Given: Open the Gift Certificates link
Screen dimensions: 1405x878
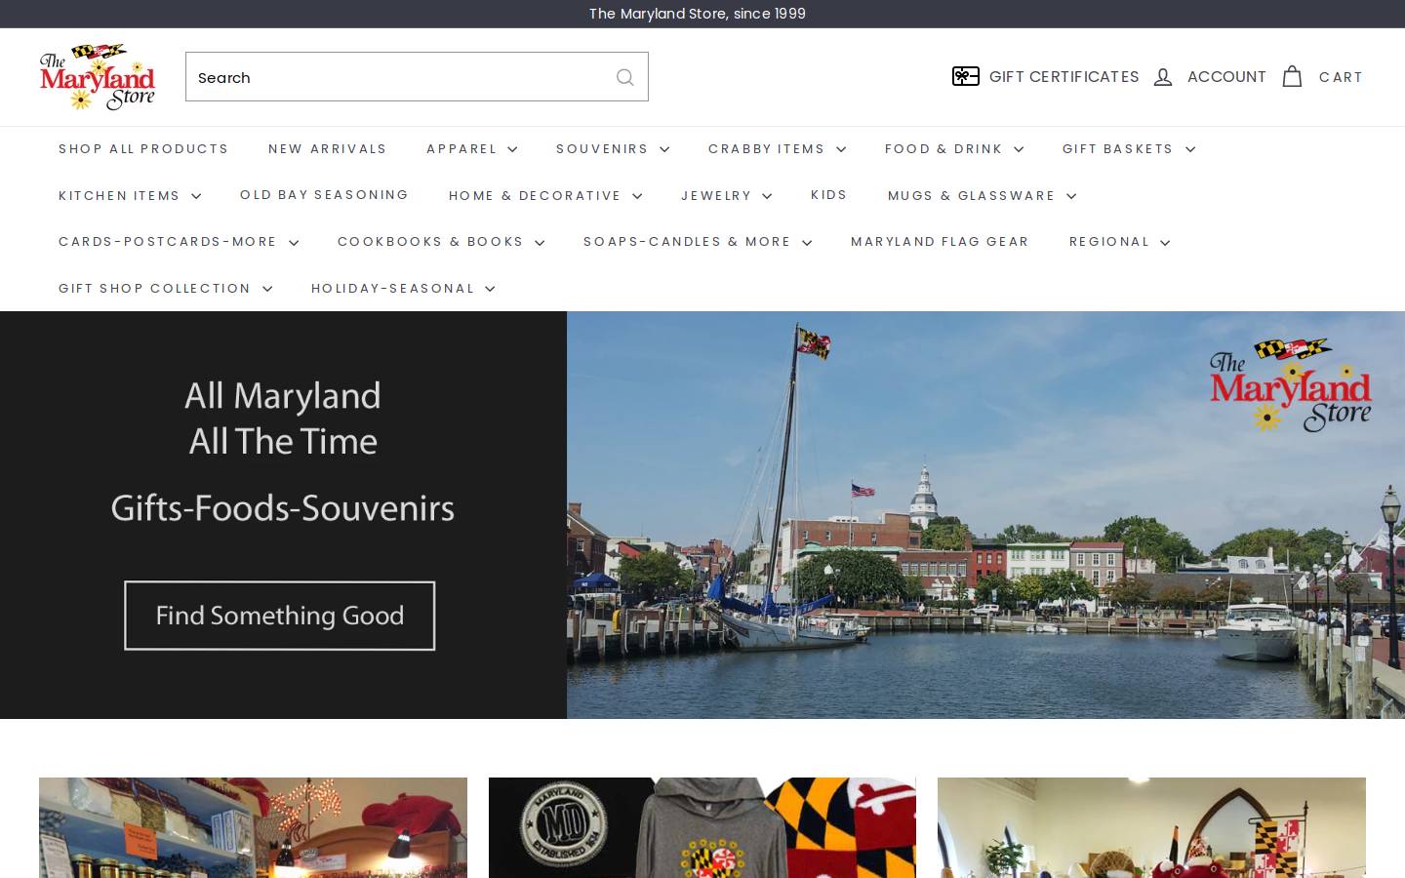Looking at the screenshot, I should [1064, 77].
